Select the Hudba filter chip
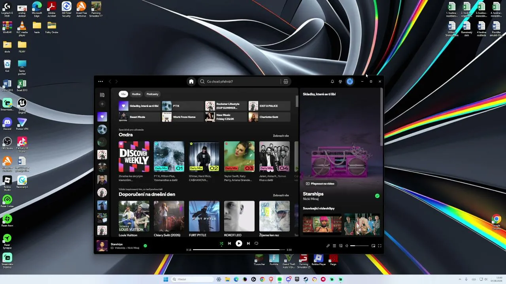The width and height of the screenshot is (506, 284). tap(136, 94)
